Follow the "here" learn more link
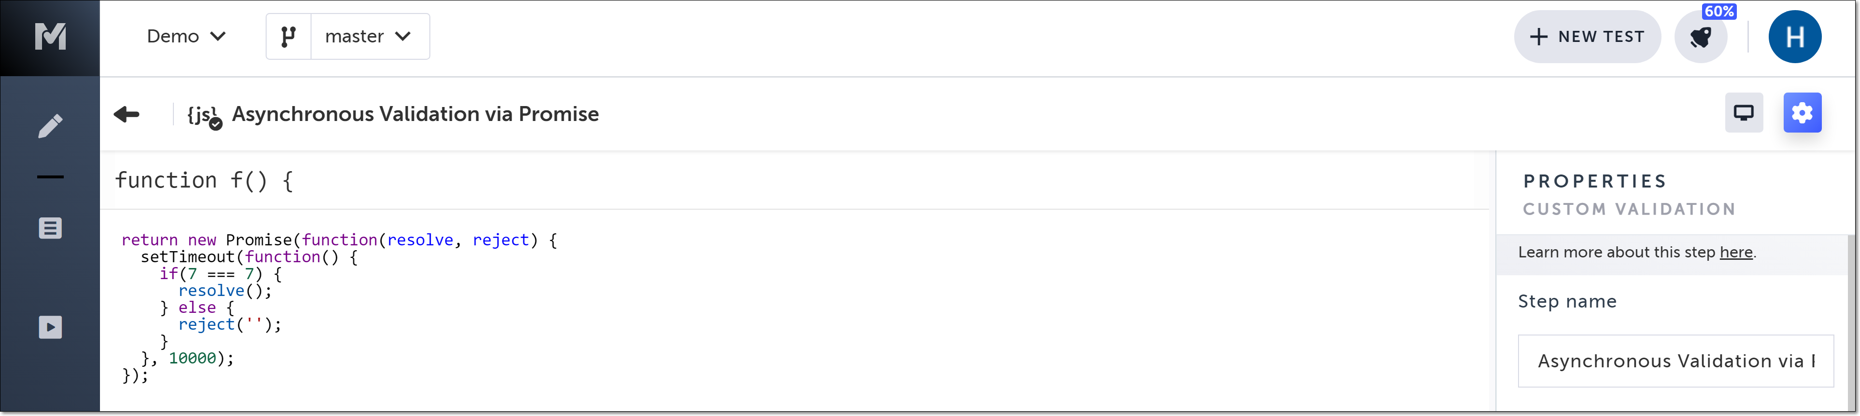 click(1736, 252)
